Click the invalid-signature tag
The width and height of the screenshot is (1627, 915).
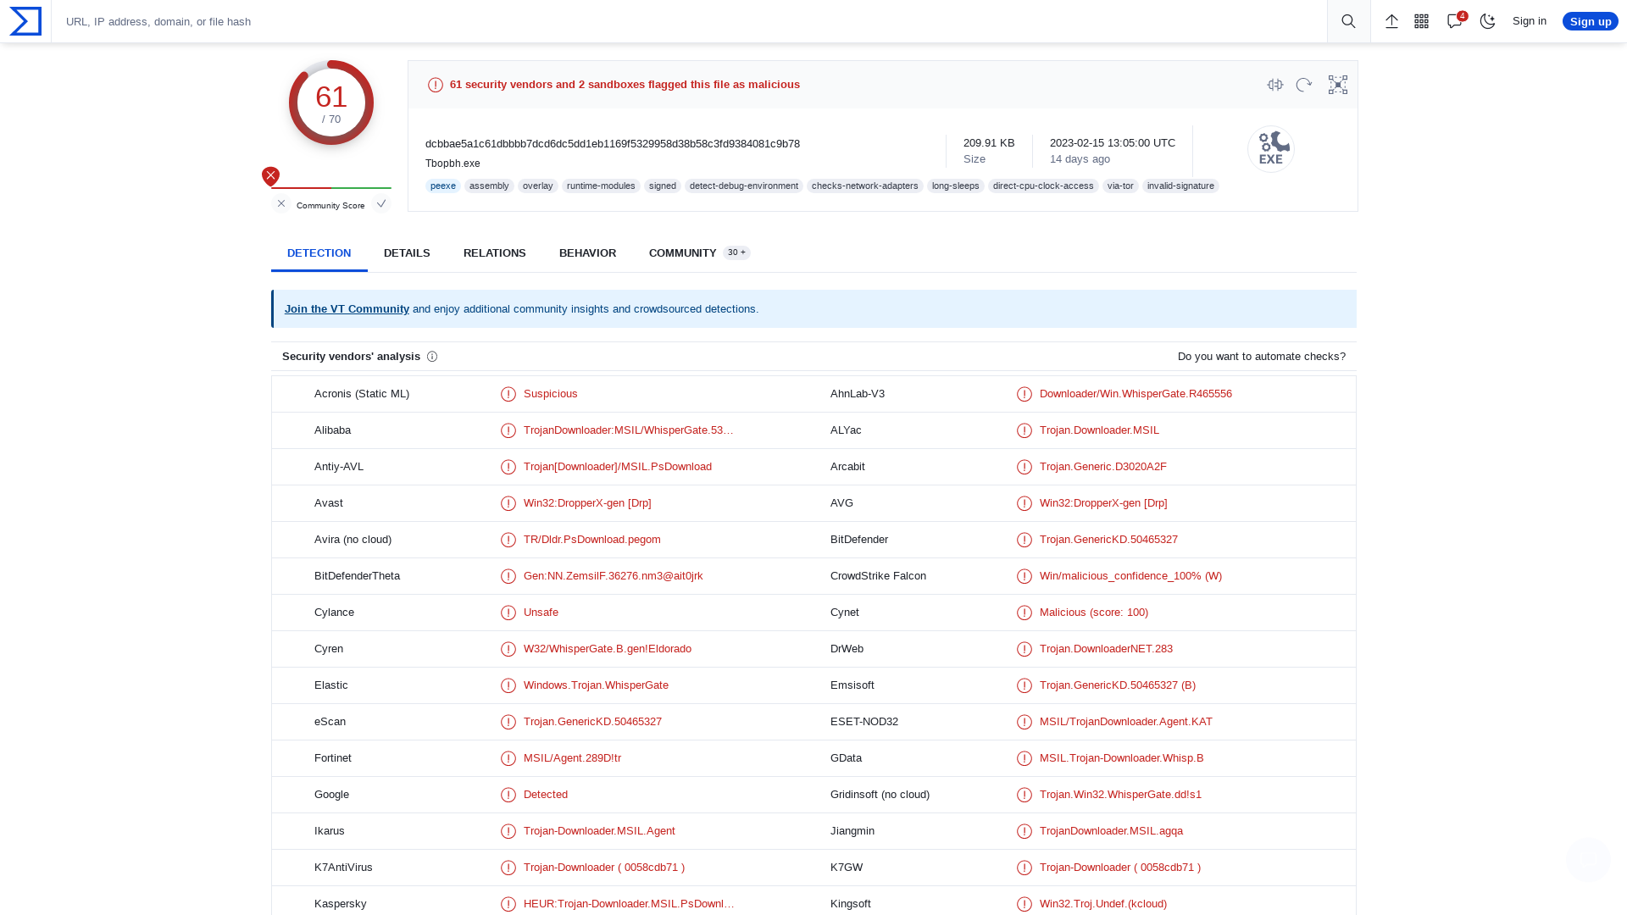1180,186
